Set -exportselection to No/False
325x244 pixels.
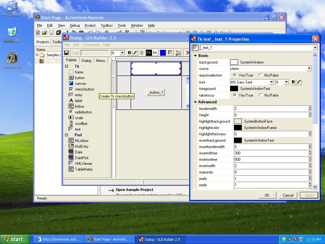(261, 75)
